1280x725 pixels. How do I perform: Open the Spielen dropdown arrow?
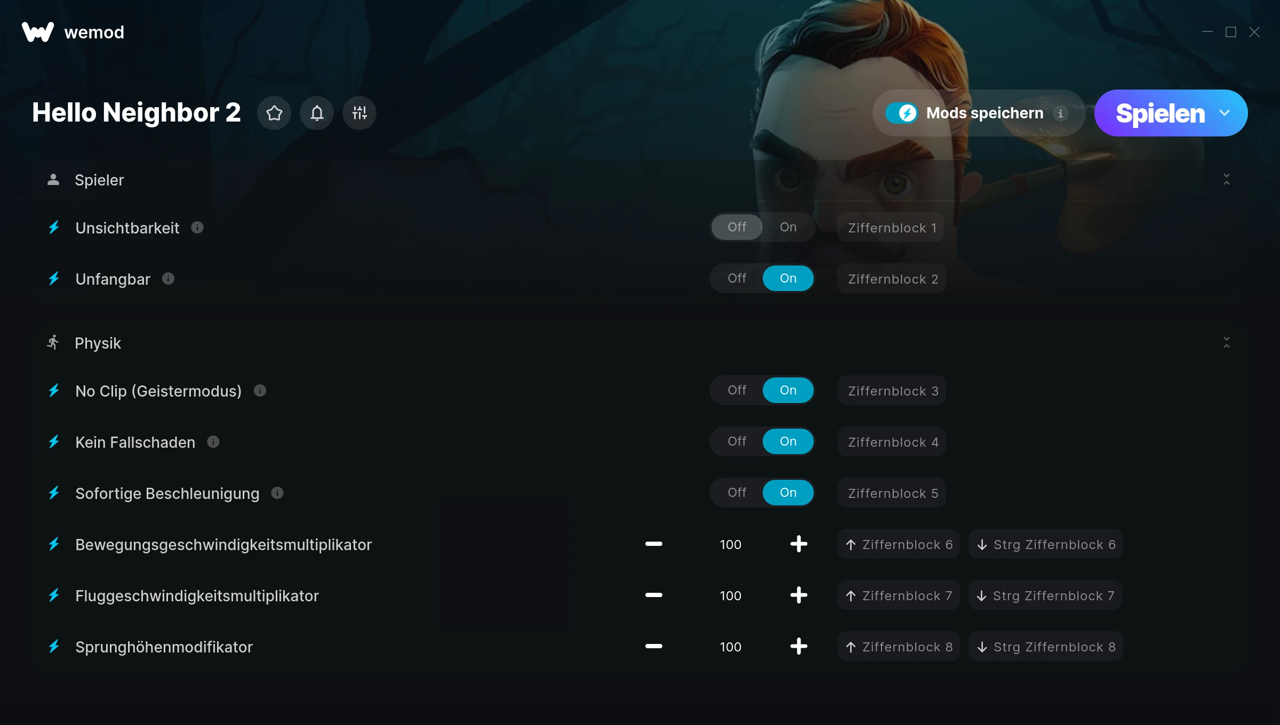pos(1225,113)
